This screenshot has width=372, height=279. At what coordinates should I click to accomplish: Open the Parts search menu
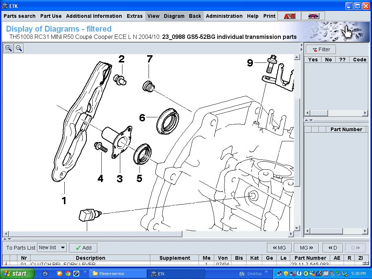coord(20,16)
